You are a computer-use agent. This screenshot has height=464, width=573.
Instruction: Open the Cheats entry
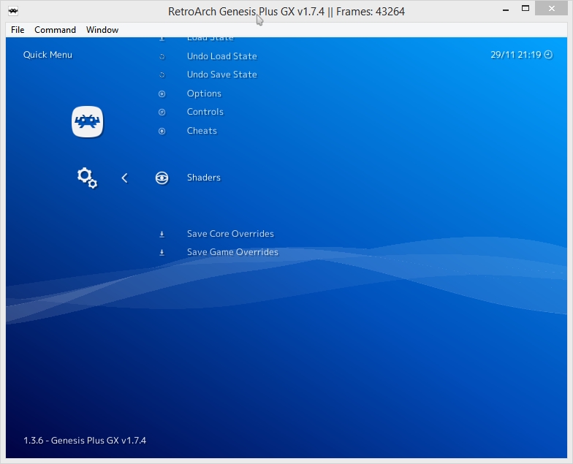click(x=202, y=131)
